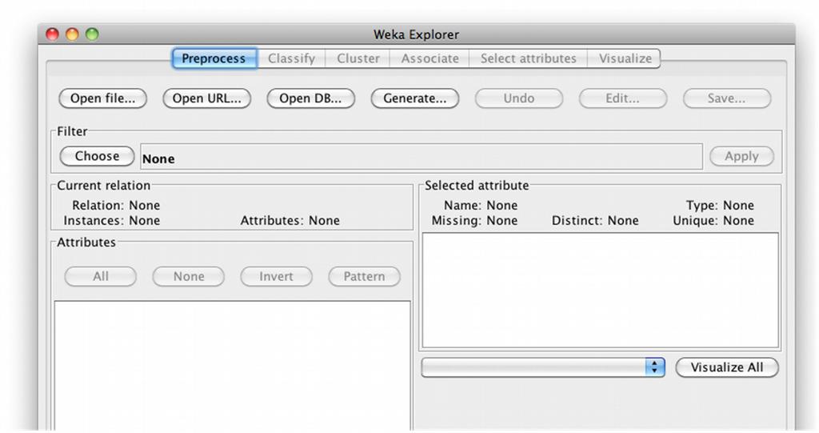Open the Select attributes tab
The image size is (819, 433).
[x=528, y=58]
